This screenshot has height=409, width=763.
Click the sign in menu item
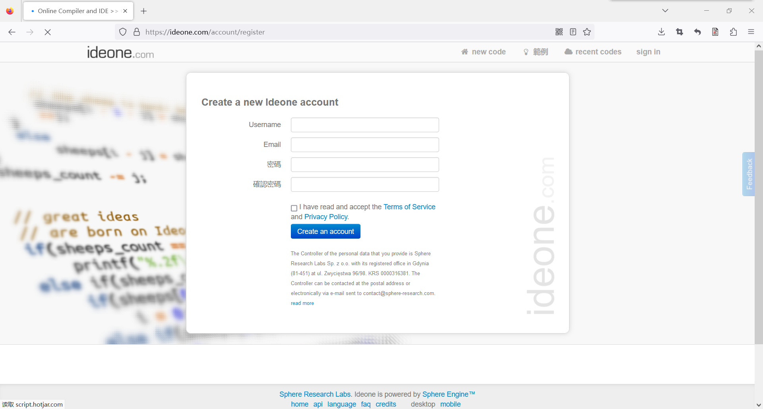[x=648, y=52]
